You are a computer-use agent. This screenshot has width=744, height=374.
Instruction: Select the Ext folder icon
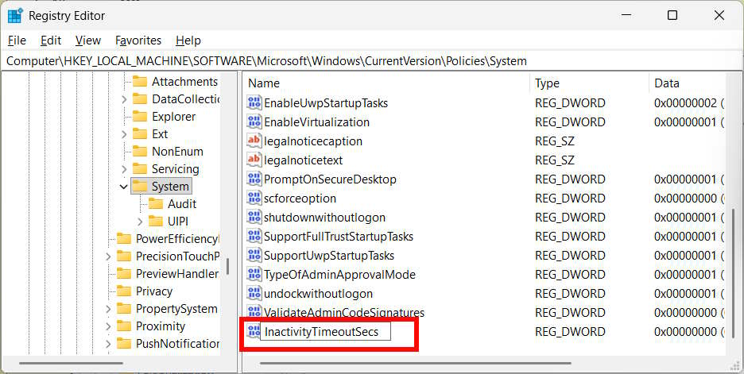coord(140,134)
